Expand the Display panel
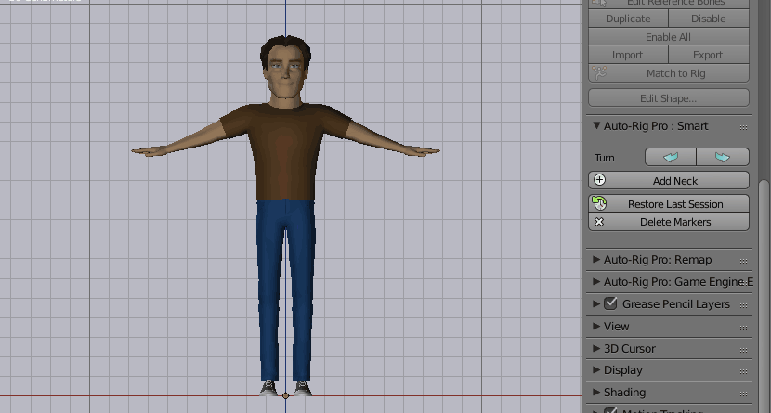The height and width of the screenshot is (413, 771). (x=596, y=370)
